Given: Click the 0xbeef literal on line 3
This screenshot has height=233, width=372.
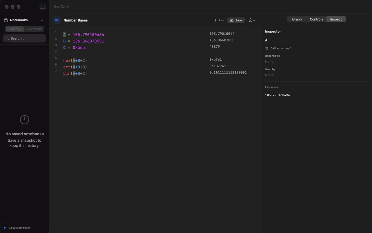Looking at the screenshot, I should (80, 48).
